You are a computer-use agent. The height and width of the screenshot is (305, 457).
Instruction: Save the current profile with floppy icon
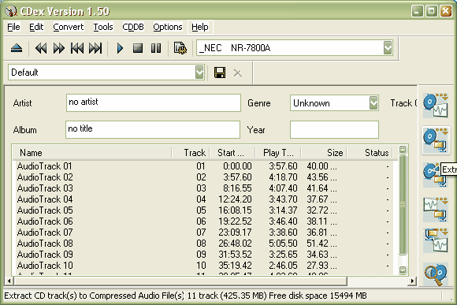point(220,73)
